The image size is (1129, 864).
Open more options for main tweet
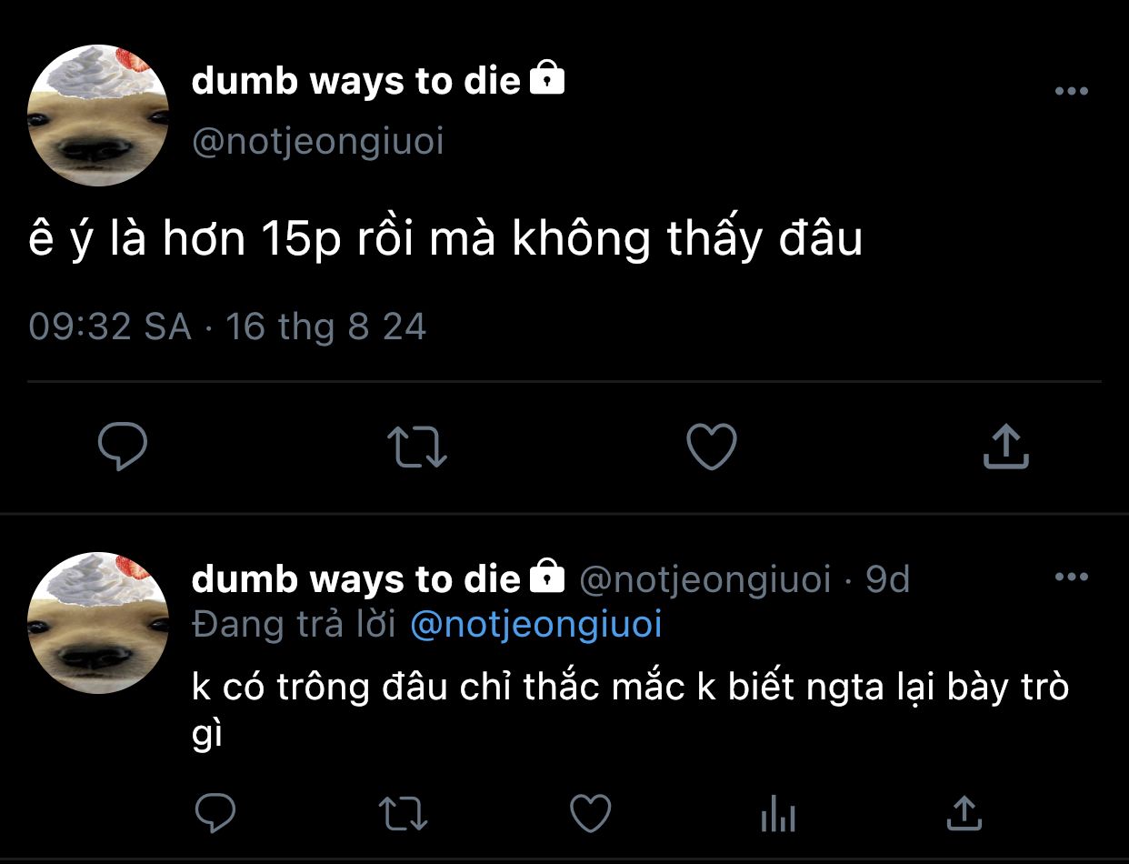(1072, 91)
